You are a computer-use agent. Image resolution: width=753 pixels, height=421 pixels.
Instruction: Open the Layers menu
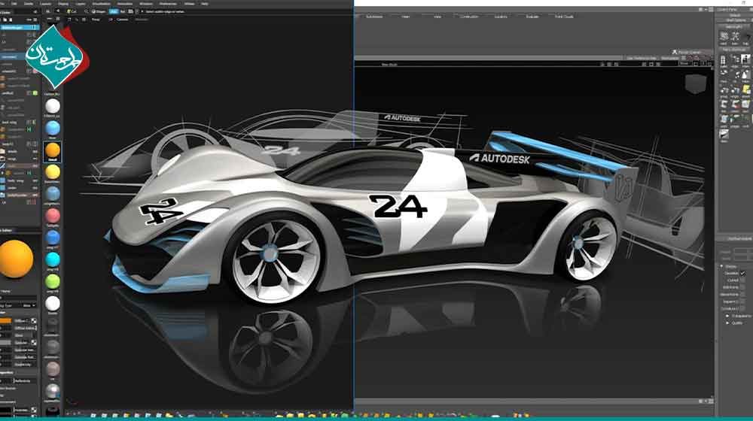click(81, 3)
